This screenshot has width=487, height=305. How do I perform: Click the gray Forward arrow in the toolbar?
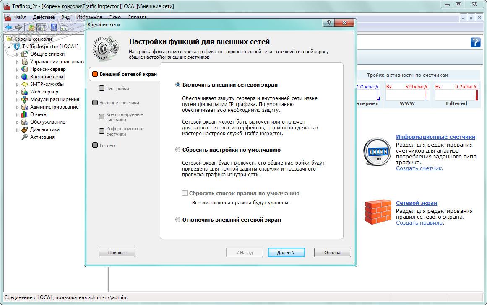point(18,27)
